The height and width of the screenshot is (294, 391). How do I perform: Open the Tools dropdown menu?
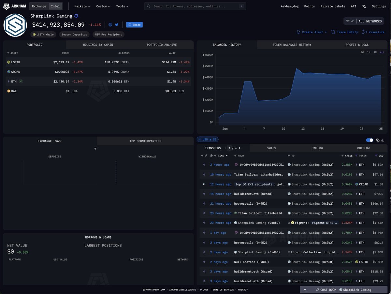122,6
